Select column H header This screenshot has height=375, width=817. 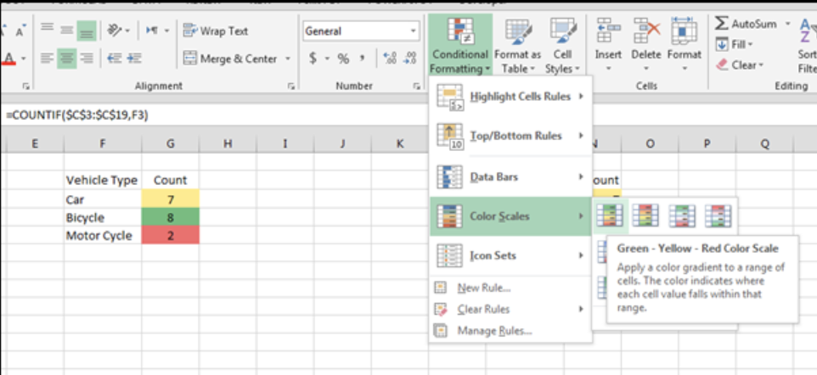pos(228,144)
